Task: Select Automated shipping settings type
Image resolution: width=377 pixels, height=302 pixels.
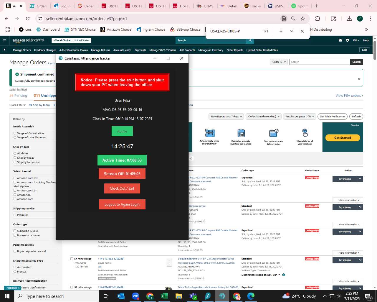Action: click(15, 267)
